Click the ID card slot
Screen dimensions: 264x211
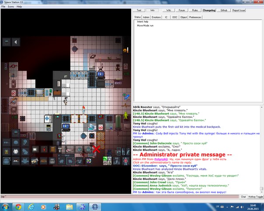point(35,161)
